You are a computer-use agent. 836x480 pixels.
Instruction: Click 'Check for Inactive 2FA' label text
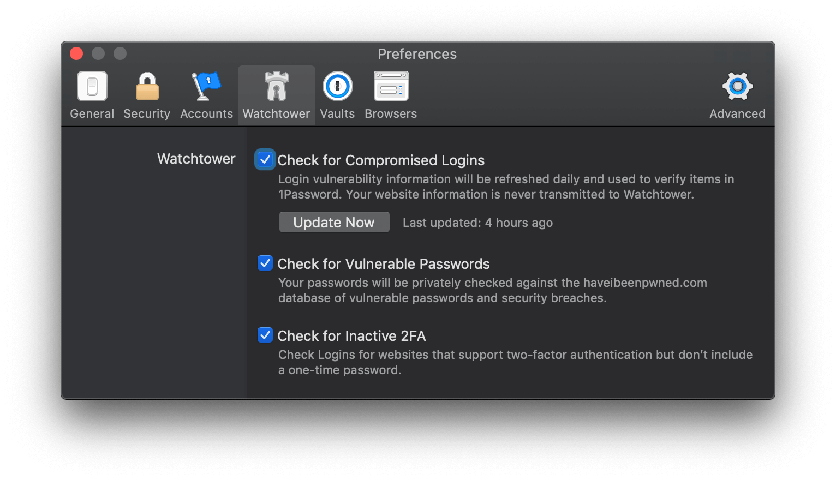coord(351,336)
